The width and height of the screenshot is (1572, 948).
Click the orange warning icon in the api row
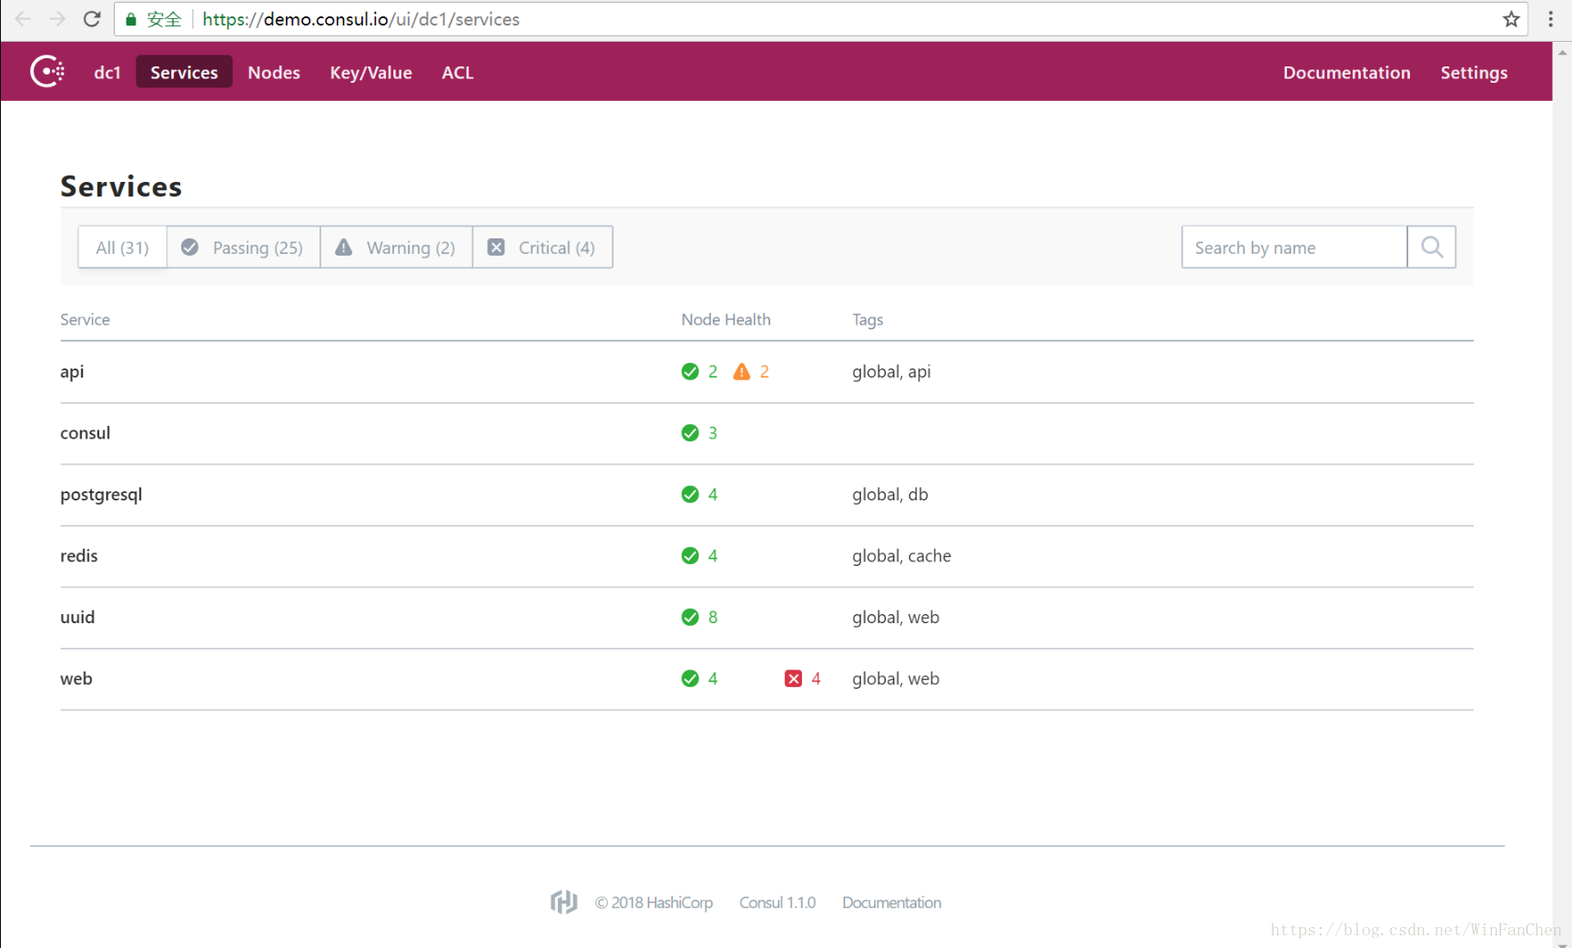[x=742, y=371]
